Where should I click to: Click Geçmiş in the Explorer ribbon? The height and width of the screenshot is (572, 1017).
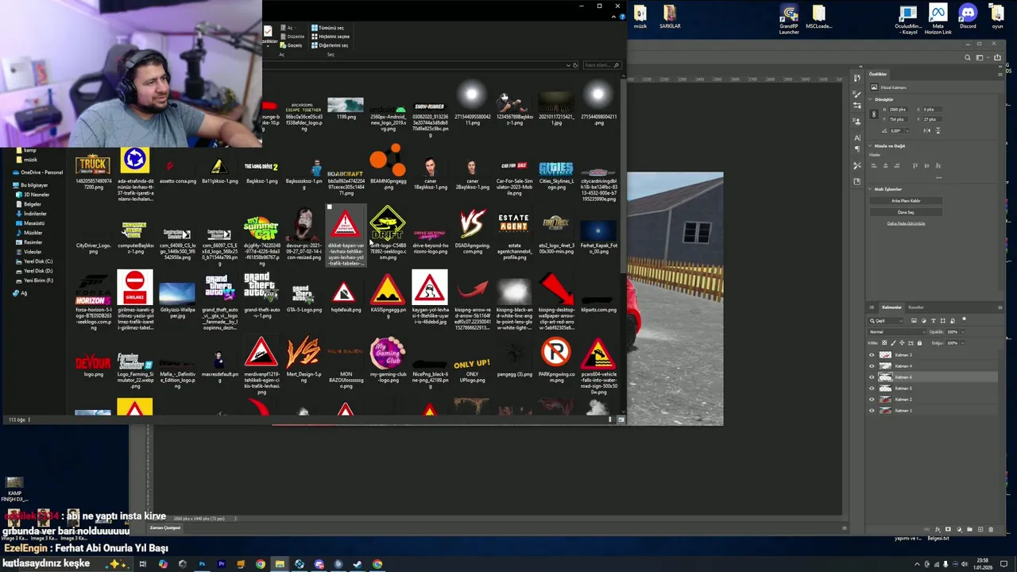coord(292,45)
